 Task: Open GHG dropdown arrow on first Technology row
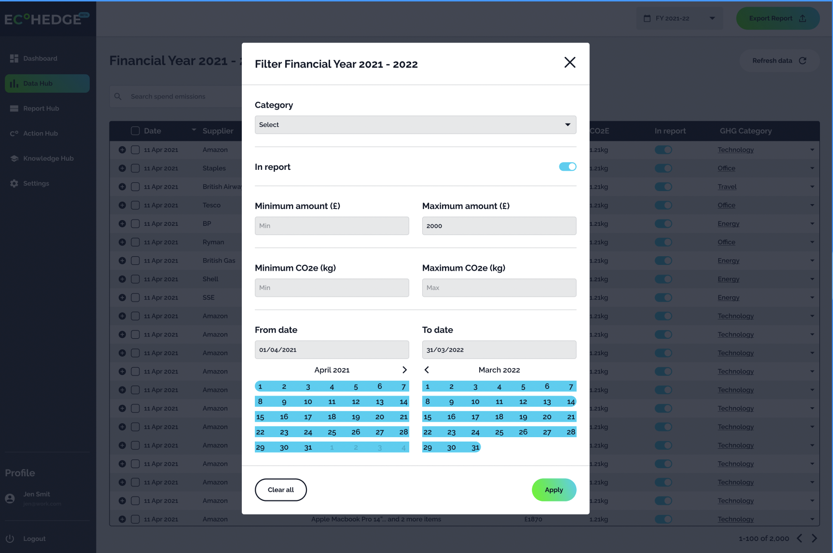coord(812,150)
